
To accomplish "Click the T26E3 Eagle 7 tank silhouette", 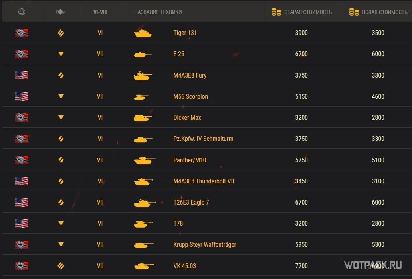I will [x=145, y=203].
